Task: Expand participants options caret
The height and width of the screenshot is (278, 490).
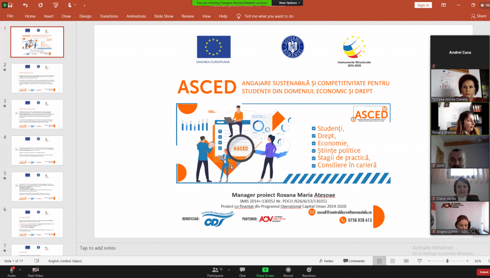Action: pos(229,269)
